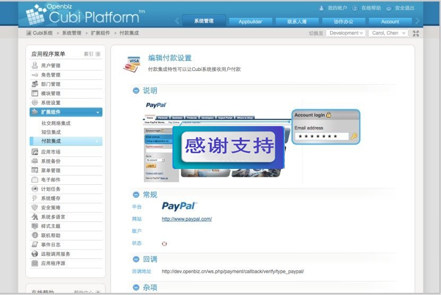Open 系统缓存 menu entry
Viewport: 441px width, 295px height.
click(x=66, y=198)
